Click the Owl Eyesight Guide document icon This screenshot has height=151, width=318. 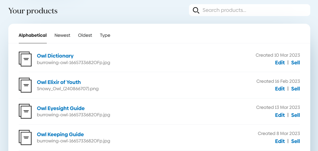point(25,111)
